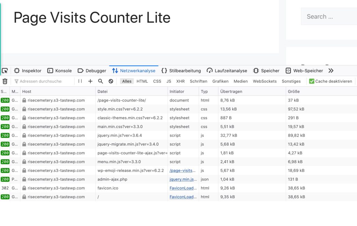Click the Search field on the page
This screenshot has height=226, width=357.
coord(329,16)
